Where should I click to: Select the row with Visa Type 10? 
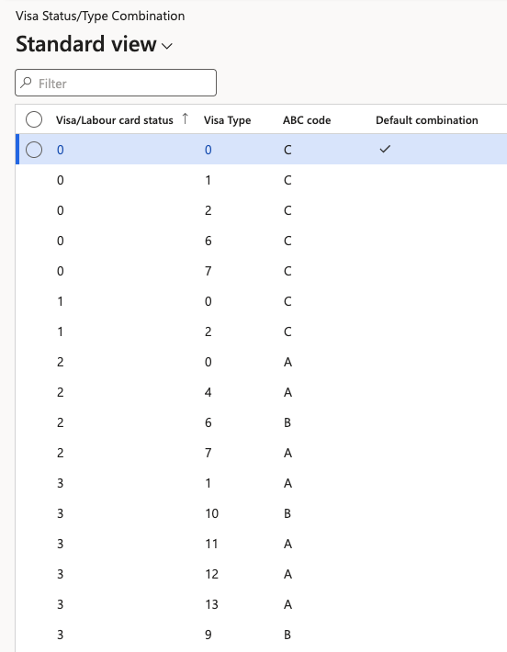coord(261,513)
